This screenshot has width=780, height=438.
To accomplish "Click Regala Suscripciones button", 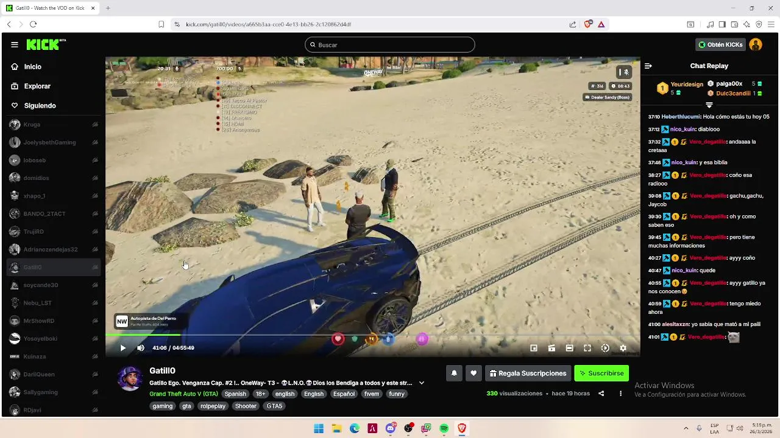I will (528, 374).
